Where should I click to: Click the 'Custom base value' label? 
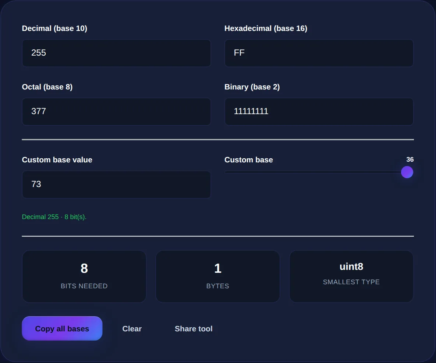pos(57,160)
